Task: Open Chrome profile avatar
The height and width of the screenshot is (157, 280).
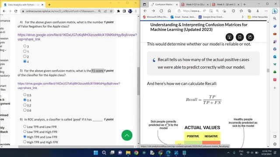Action: (x=130, y=11)
